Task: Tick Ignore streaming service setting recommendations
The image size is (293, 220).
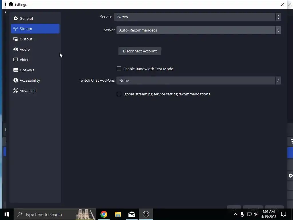Action: (x=119, y=94)
